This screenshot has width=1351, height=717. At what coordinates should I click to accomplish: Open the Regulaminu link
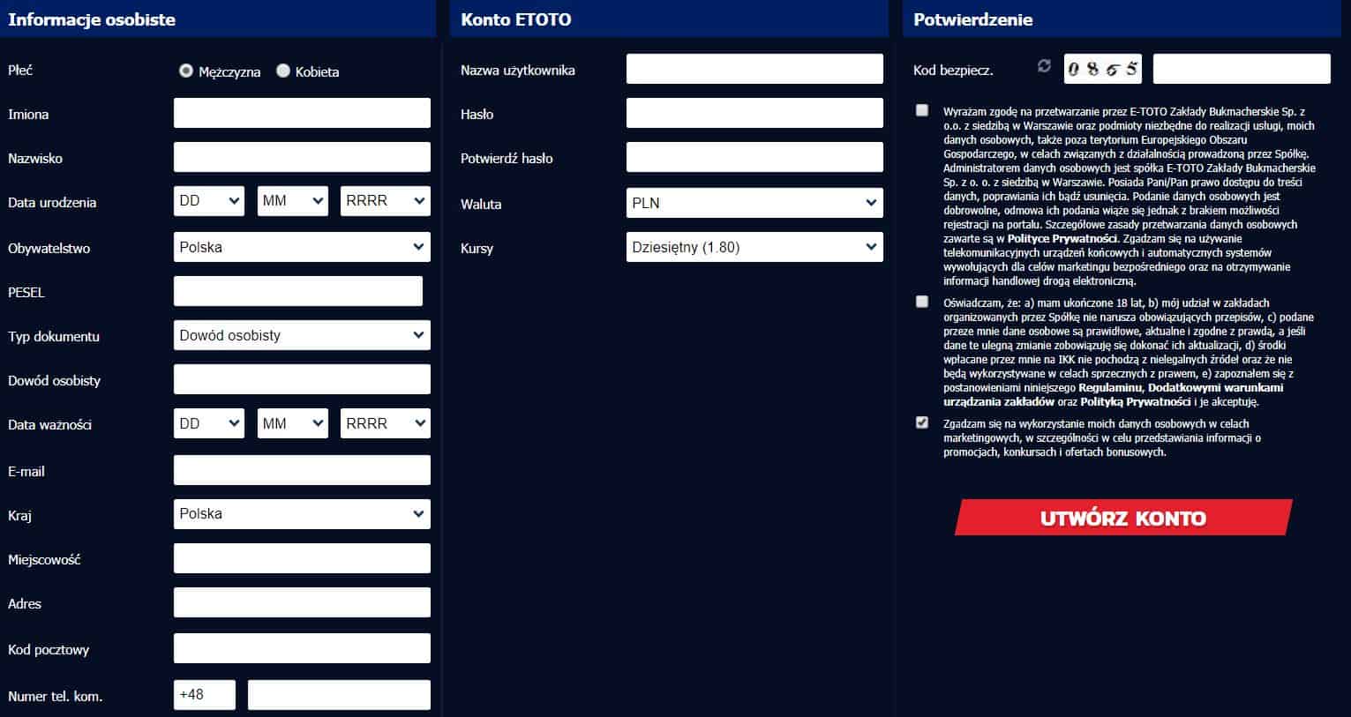pyautogui.click(x=1111, y=387)
